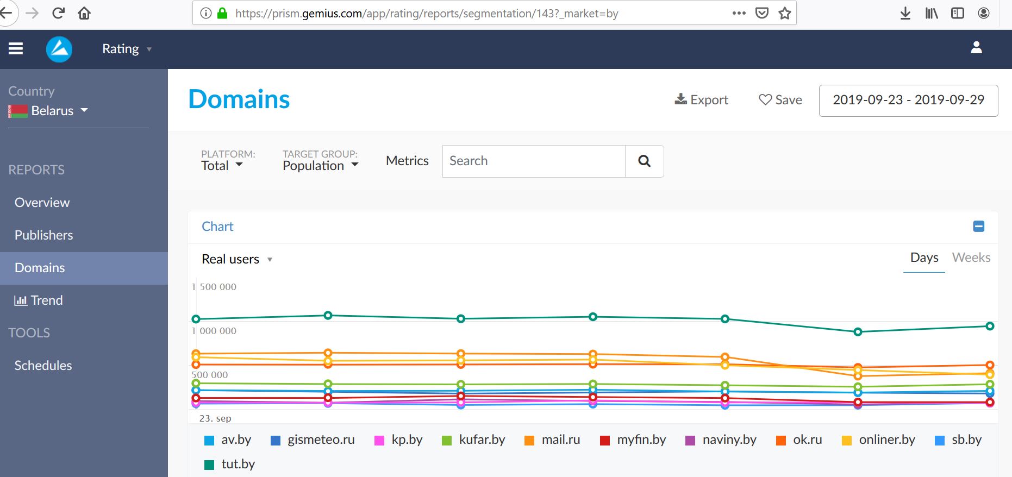Switch chart to Weeks view
The image size is (1012, 477).
971,258
